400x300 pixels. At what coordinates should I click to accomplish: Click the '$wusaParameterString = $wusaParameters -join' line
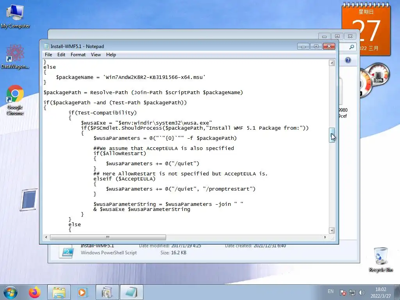(168, 204)
